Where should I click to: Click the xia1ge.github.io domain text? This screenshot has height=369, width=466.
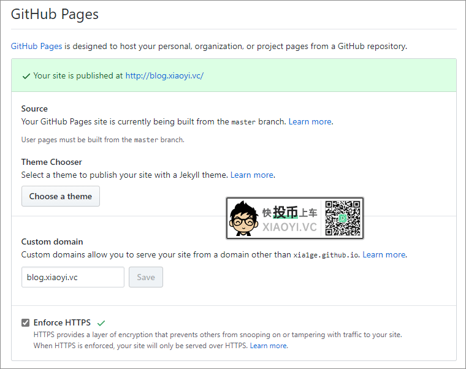(x=326, y=255)
